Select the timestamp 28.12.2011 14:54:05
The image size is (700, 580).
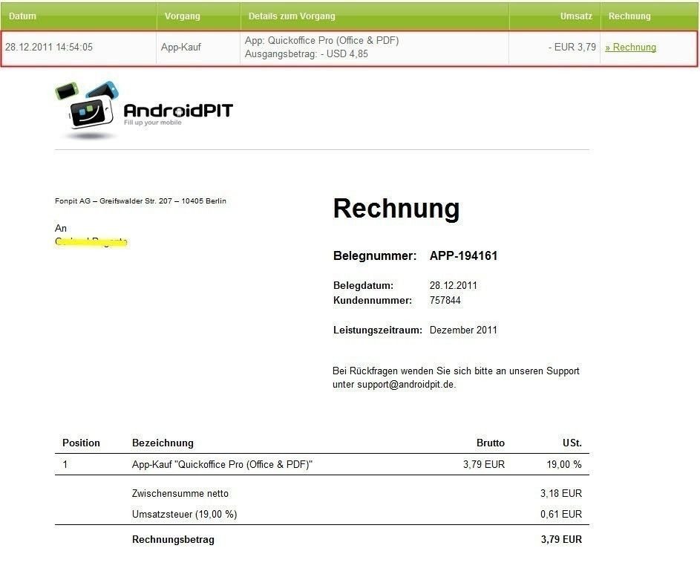[49, 48]
